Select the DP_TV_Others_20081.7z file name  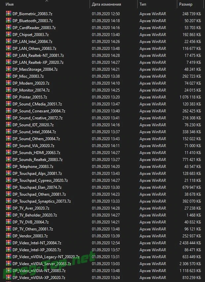[x=33, y=229]
